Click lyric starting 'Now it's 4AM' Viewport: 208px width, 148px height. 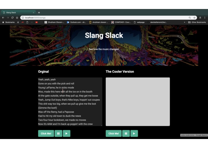[x=65, y=124]
